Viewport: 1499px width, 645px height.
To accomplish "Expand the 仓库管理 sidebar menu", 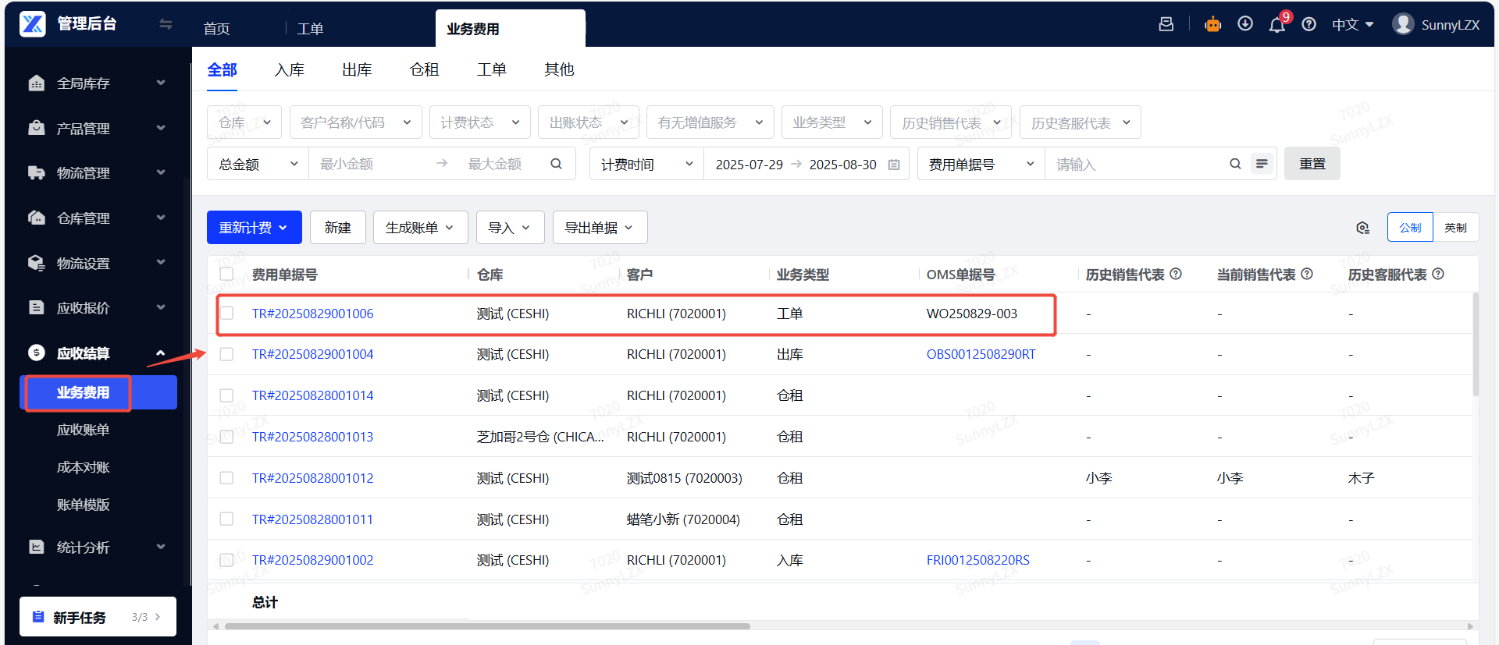I will tap(98, 218).
